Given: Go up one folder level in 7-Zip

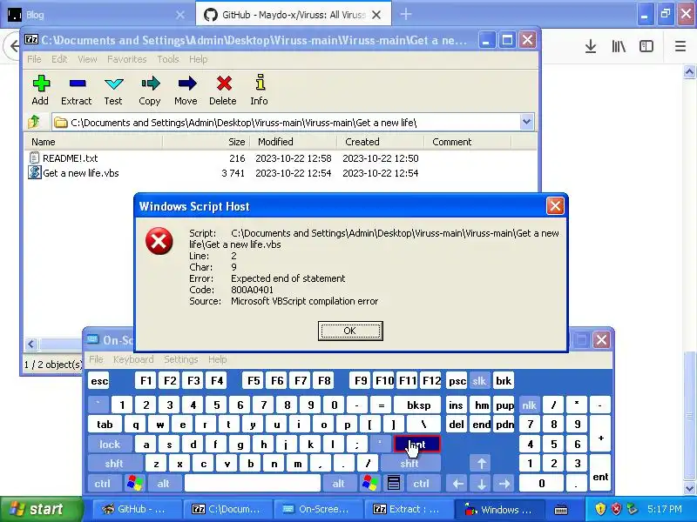Looking at the screenshot, I should click(34, 122).
